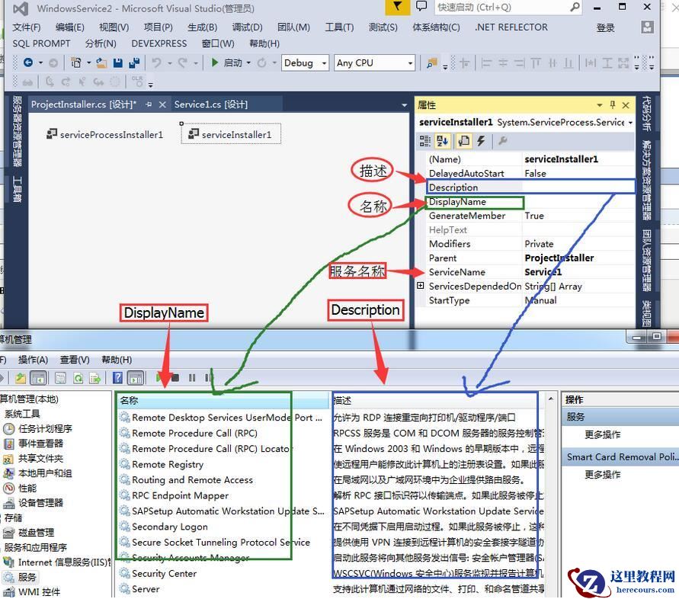The height and width of the screenshot is (599, 679).
Task: Click the Categorized view icon in Properties panel
Action: pyautogui.click(x=425, y=140)
